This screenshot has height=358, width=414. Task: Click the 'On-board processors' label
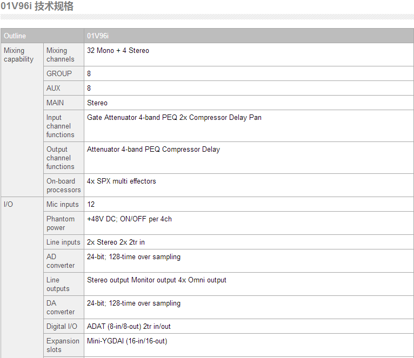64,185
